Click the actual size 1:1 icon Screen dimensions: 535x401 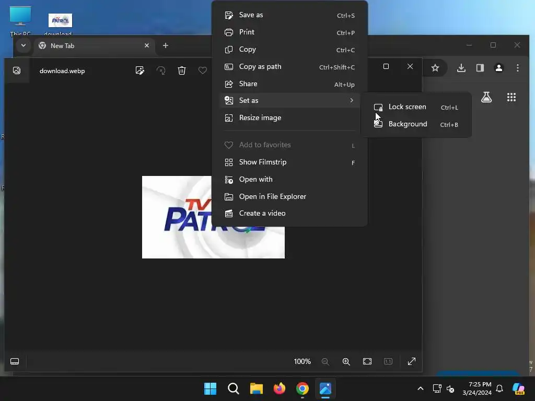tap(388, 361)
